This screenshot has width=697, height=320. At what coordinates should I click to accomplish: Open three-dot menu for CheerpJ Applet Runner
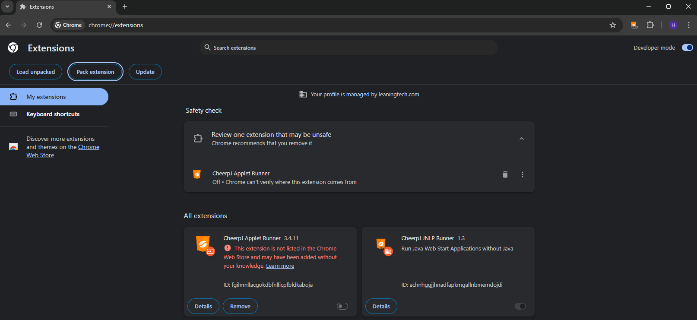(522, 174)
